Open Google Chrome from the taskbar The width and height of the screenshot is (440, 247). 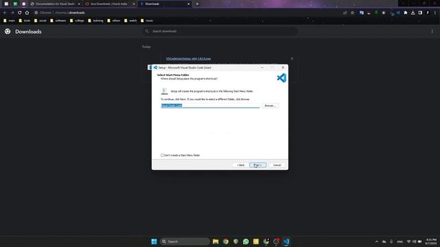click(x=225, y=242)
